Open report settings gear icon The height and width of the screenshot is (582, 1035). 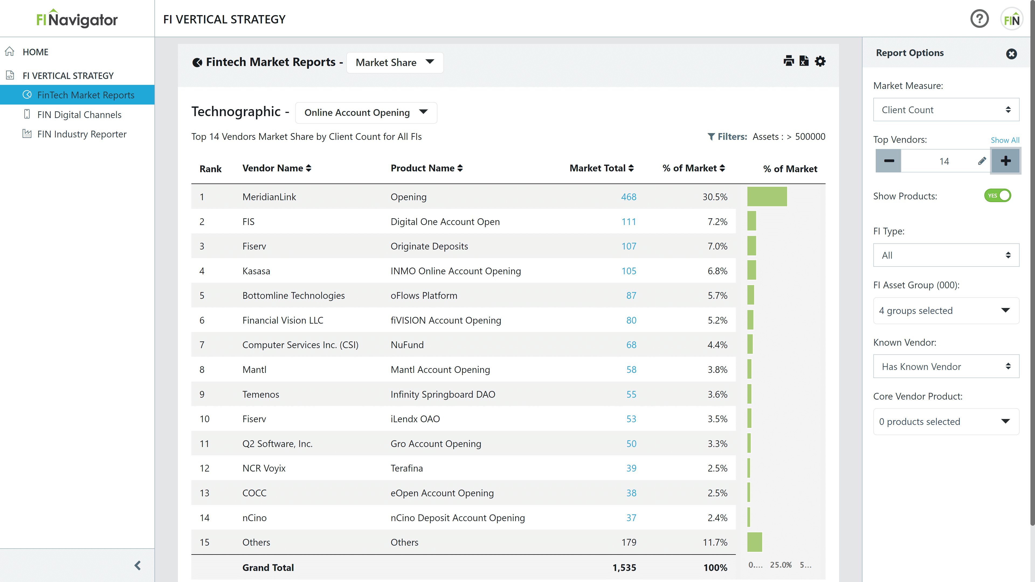point(820,61)
